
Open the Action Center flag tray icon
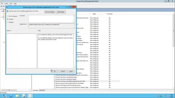pos(163,96)
